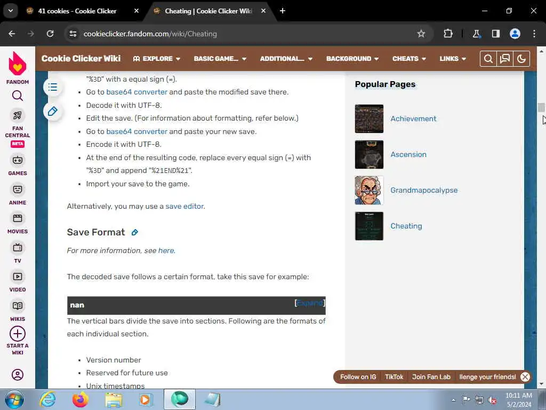The image size is (546, 410).
Task: Open the Grandmapocalypse popular page link
Action: tap(424, 191)
